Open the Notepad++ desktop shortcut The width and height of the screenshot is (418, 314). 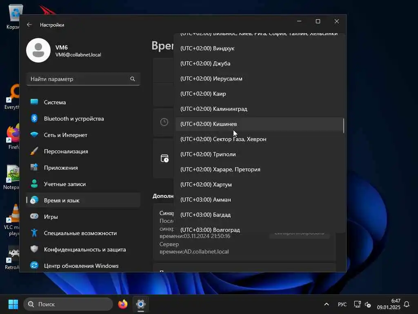[12, 177]
